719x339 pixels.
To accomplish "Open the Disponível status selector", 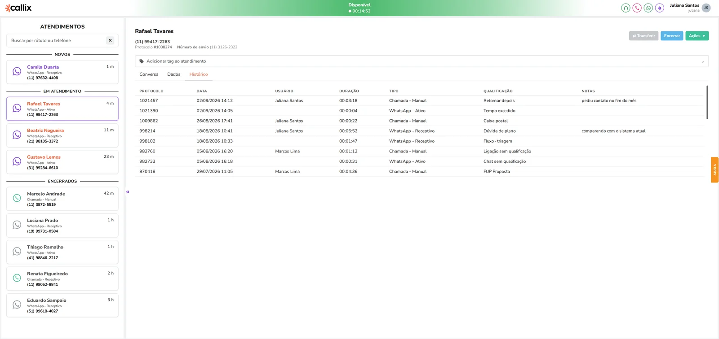I will tap(359, 8).
